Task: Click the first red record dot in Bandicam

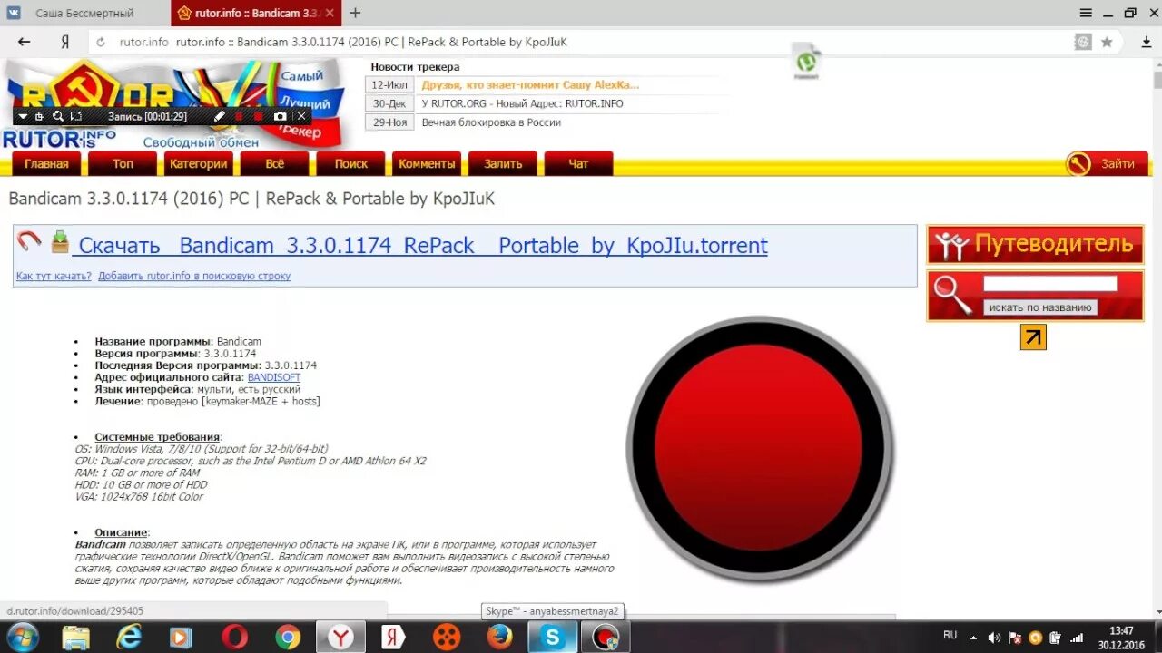Action: tap(240, 116)
